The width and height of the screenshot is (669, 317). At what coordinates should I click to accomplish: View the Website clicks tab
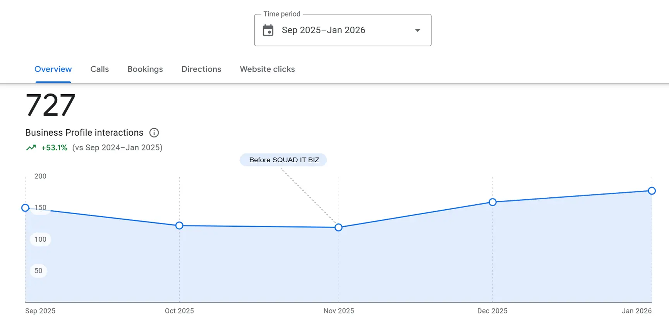(x=267, y=69)
